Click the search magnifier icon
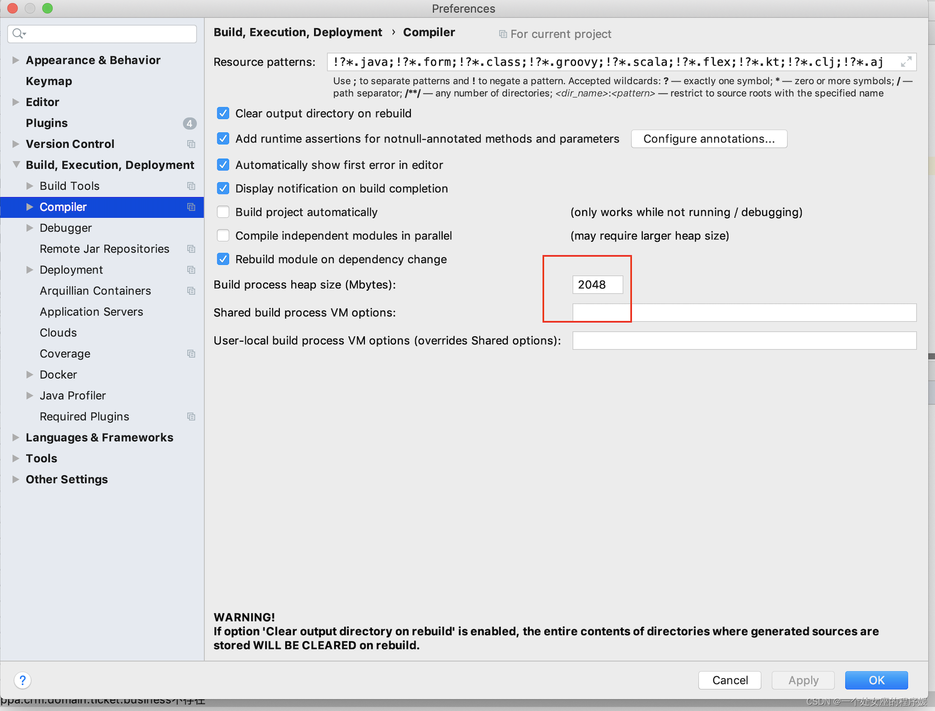 [18, 34]
